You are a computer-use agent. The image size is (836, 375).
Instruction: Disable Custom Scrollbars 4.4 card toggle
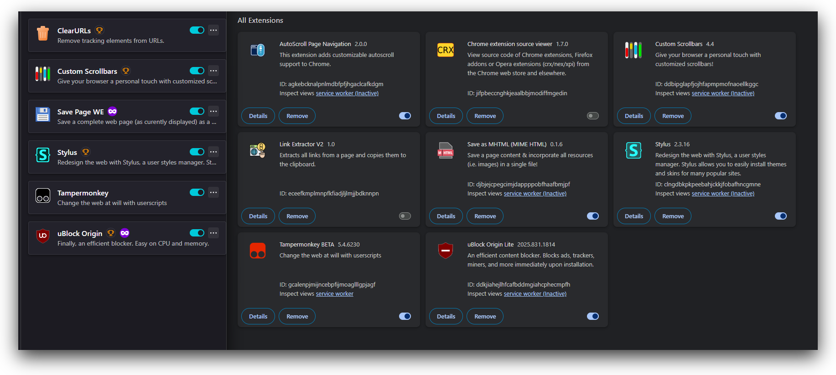click(781, 116)
